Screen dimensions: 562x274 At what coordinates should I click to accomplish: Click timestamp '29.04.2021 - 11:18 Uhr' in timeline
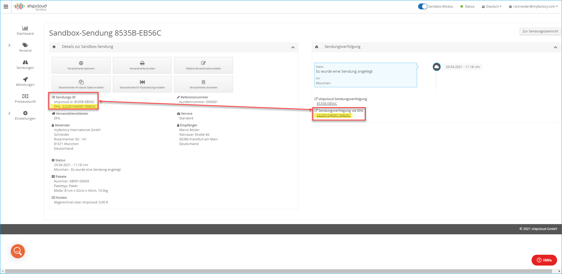pyautogui.click(x=463, y=67)
